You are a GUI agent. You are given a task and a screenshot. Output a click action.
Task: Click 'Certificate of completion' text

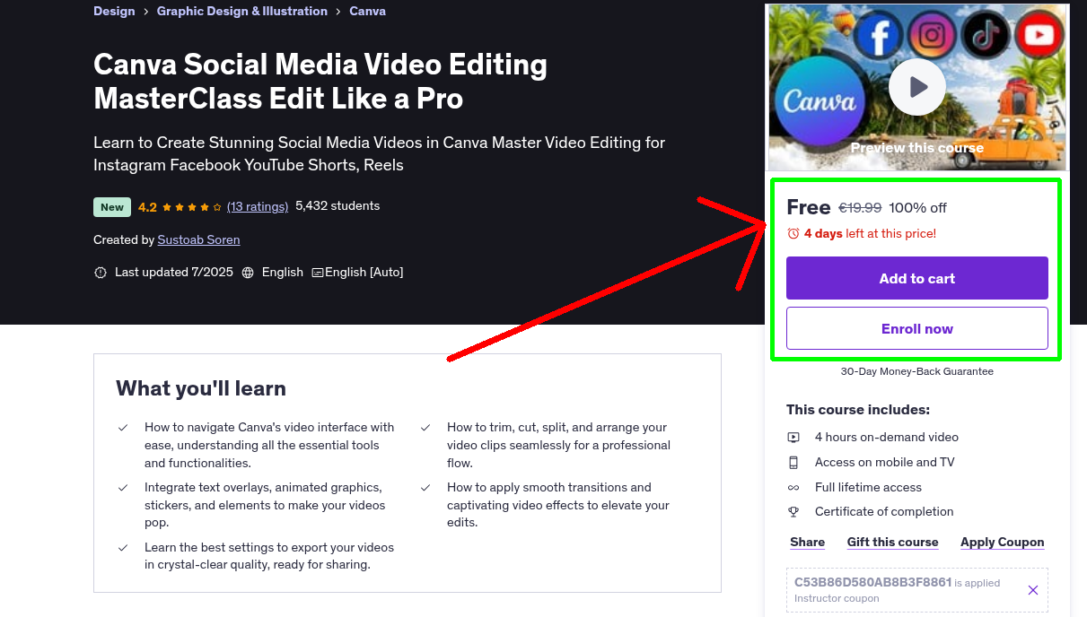(x=884, y=512)
